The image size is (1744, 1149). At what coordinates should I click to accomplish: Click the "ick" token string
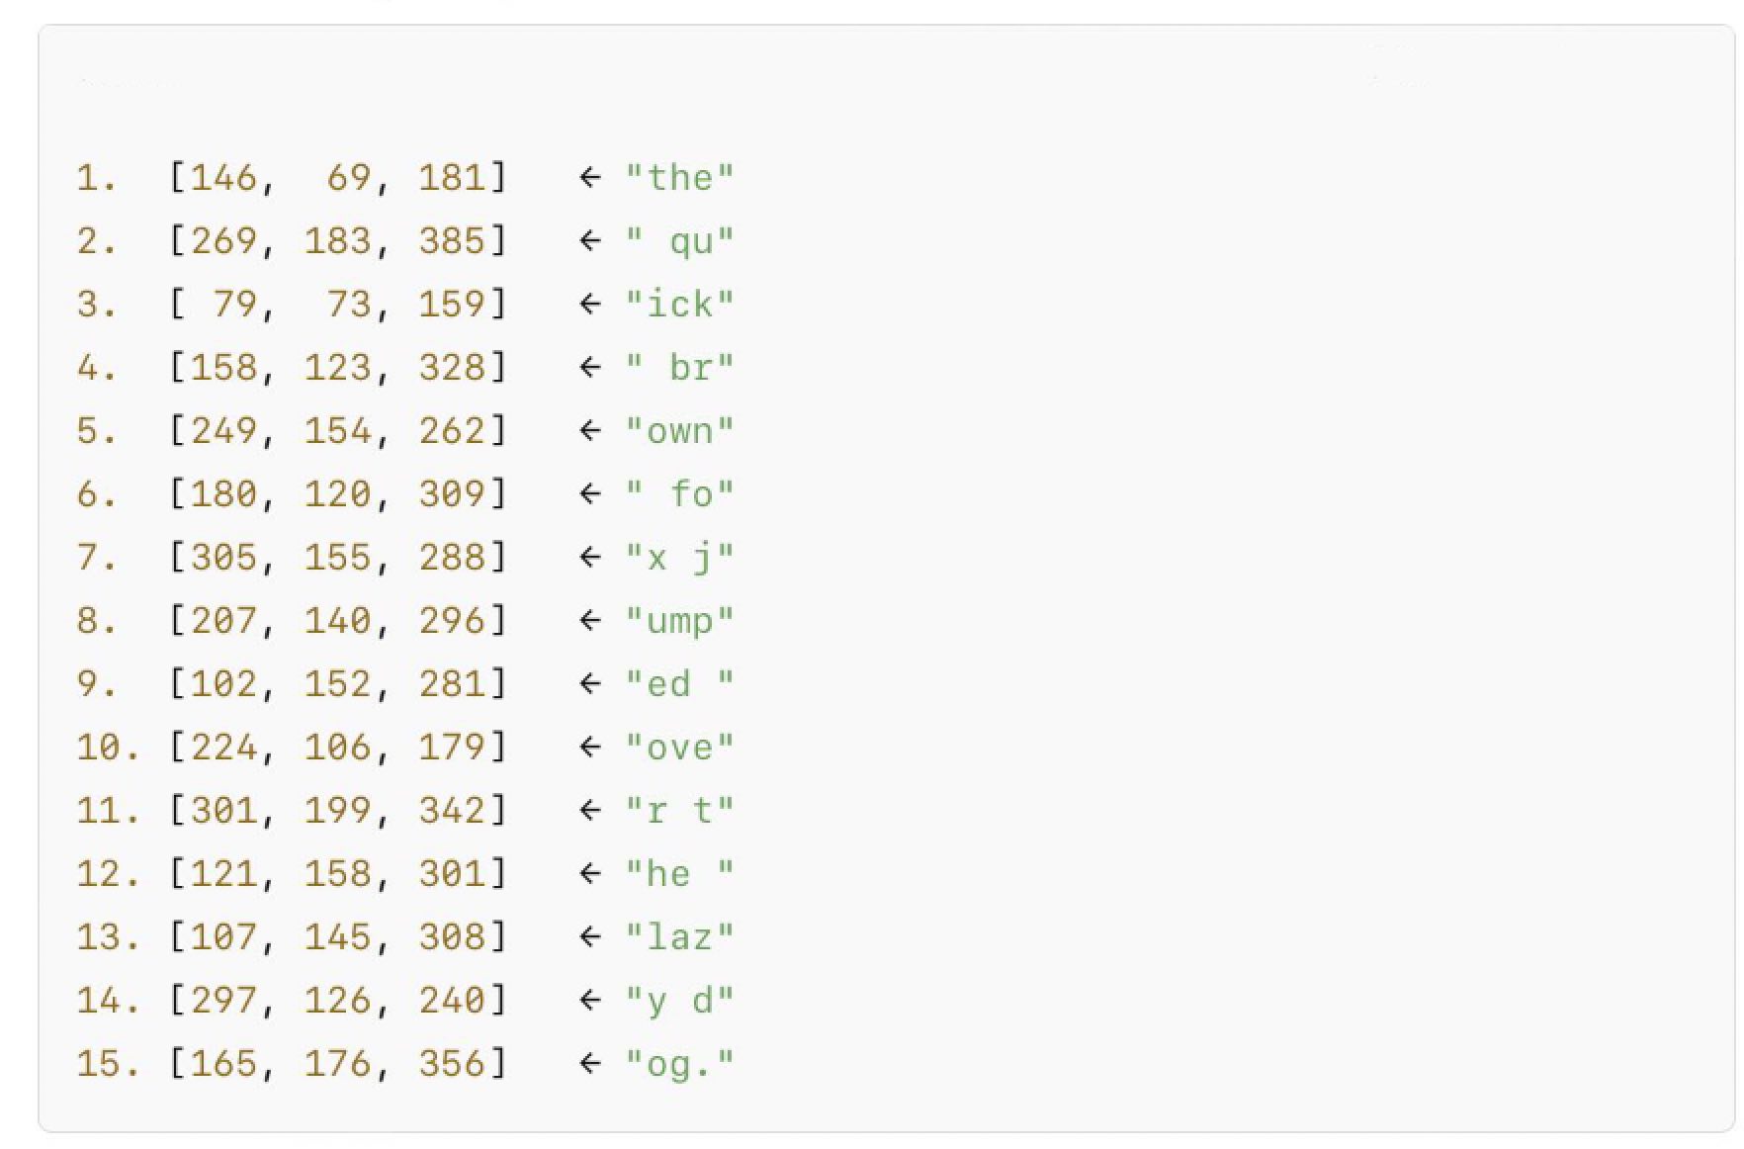(x=679, y=305)
